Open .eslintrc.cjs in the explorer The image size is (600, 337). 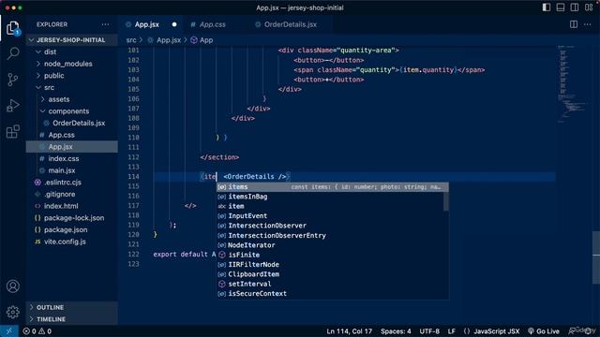point(72,182)
